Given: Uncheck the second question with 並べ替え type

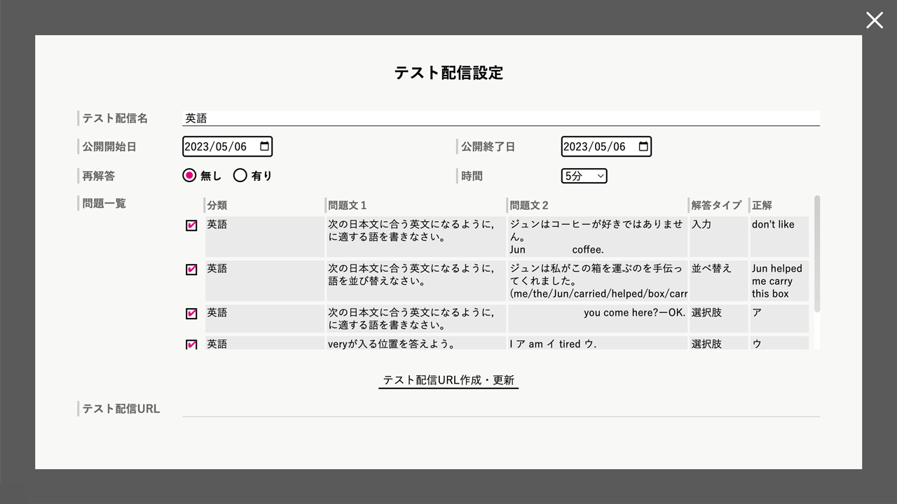Looking at the screenshot, I should coord(191,269).
